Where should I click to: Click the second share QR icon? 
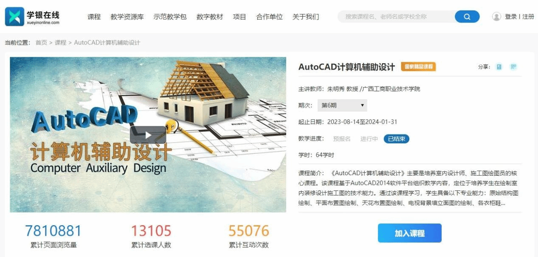pos(513,67)
